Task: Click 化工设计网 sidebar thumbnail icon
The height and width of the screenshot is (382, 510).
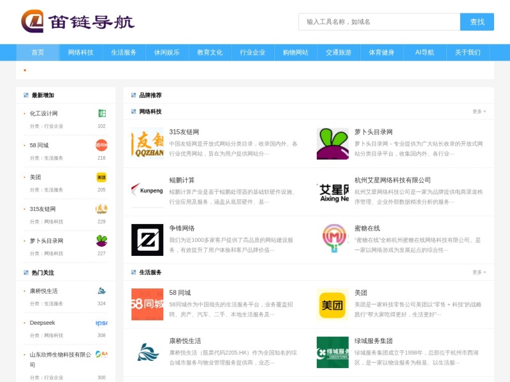Action: [x=102, y=113]
